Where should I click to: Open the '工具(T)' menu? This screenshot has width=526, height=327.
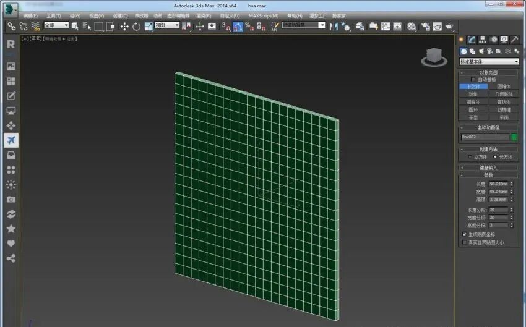pos(54,15)
